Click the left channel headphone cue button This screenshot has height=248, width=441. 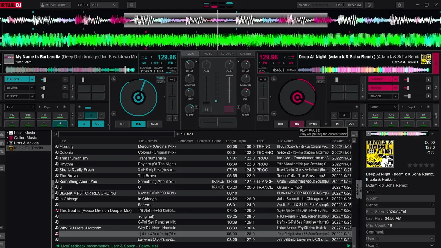click(x=206, y=109)
